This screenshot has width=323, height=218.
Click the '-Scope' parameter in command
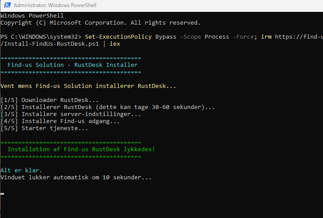point(191,37)
